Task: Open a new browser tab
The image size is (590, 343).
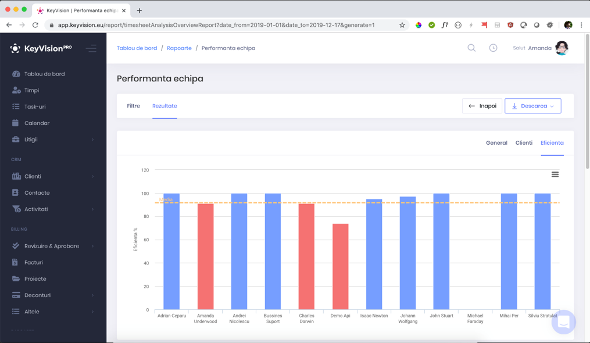Action: 140,10
